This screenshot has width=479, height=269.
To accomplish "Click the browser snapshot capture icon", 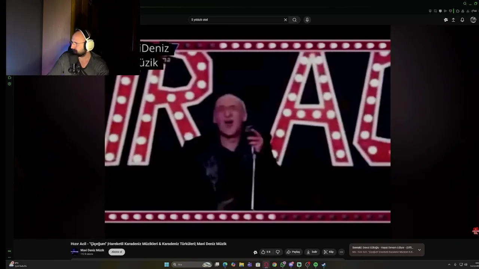I will coord(435,11).
